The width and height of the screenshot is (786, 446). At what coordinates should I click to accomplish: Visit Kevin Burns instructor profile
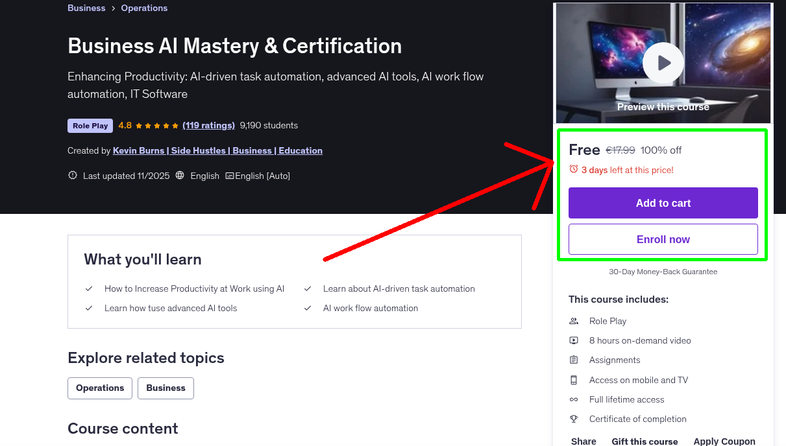click(138, 150)
